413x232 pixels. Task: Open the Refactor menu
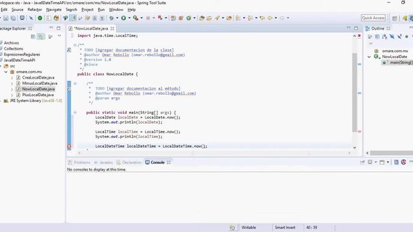[x=34, y=10]
